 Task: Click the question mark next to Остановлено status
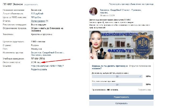click(47, 21)
